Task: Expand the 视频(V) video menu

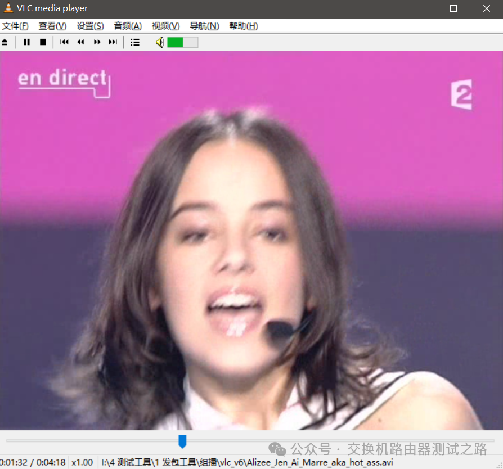Action: (165, 26)
